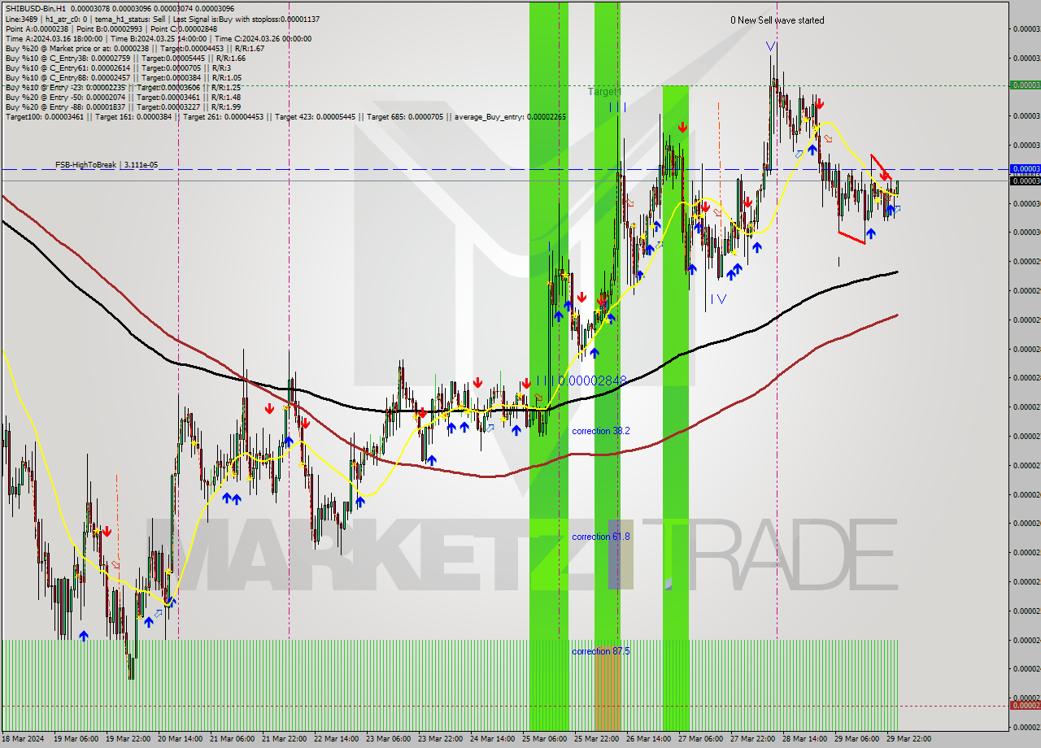Click the '27 Mar 22:00' time label
The image size is (1041, 748).
tap(752, 739)
